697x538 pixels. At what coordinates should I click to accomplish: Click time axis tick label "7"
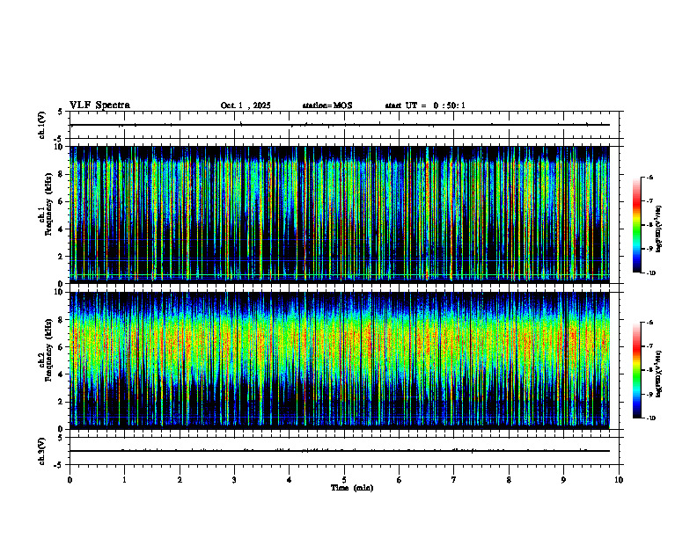point(454,480)
